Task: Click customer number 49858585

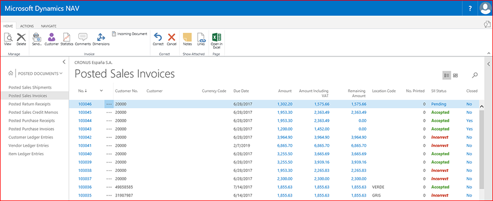Action: click(124, 187)
